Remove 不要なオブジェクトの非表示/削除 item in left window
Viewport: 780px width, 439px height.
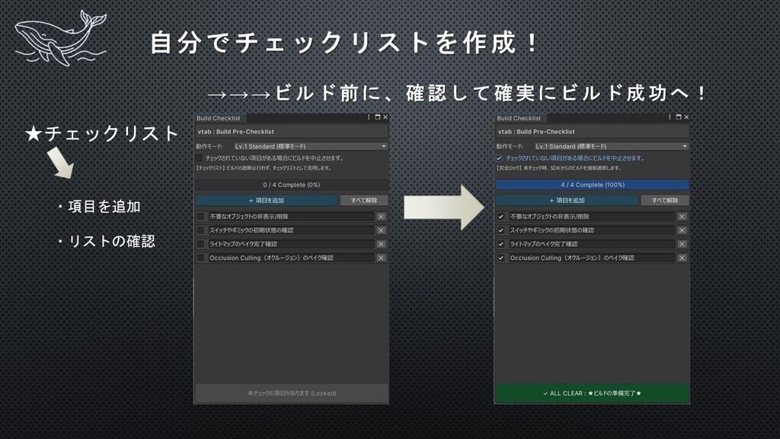381,216
